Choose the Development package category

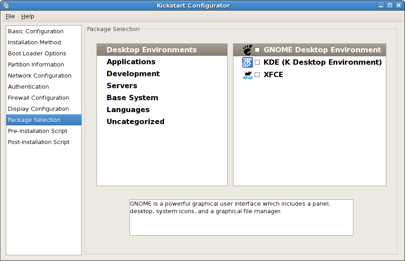point(133,74)
